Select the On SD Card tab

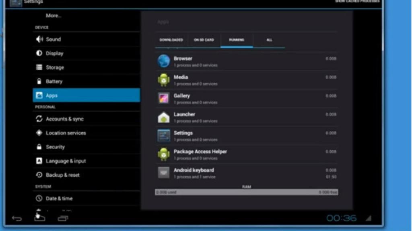coord(204,40)
